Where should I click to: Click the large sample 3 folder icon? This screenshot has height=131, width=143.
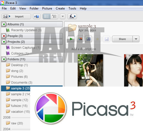pos(72,28)
